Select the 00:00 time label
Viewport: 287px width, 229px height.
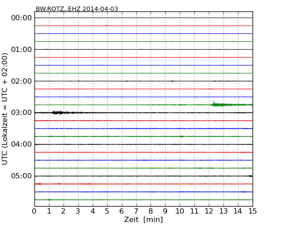coord(22,18)
